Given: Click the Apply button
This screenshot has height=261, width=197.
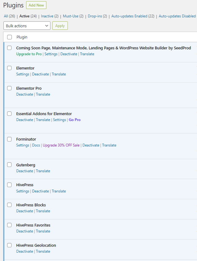Looking at the screenshot, I should pos(60,26).
